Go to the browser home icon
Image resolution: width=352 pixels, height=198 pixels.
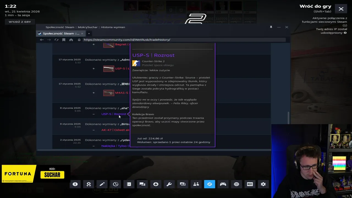pos(71,40)
